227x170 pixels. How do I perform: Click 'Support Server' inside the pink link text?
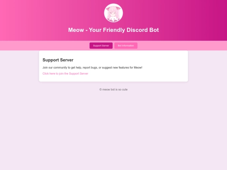(x=79, y=73)
